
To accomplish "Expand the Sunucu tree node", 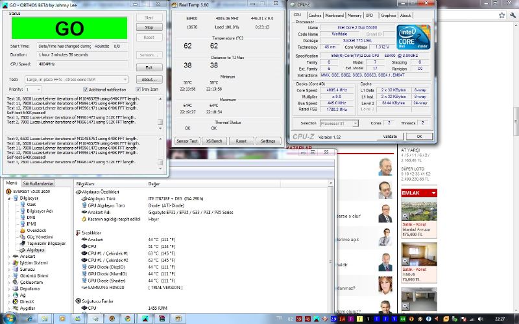I will [9, 270].
